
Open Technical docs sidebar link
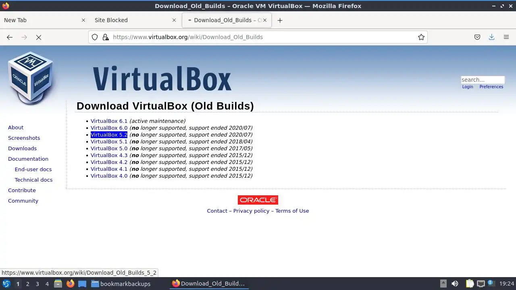[33, 180]
